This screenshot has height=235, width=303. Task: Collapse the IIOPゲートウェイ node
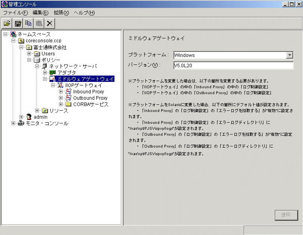[53, 85]
